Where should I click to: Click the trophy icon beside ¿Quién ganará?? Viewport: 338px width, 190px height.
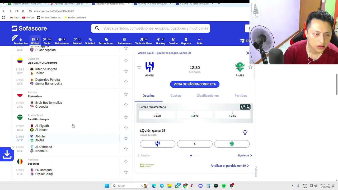[245, 132]
